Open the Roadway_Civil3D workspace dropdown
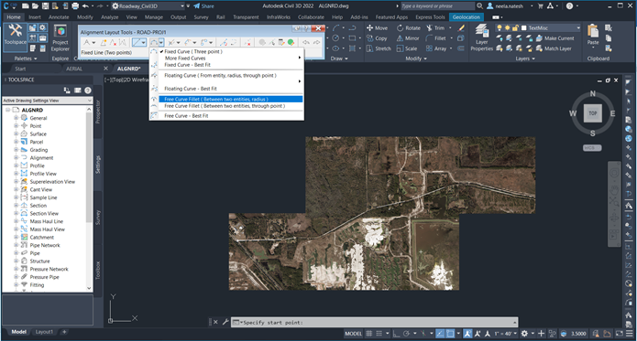Viewport: 637px width, 341px height. pyautogui.click(x=182, y=5)
